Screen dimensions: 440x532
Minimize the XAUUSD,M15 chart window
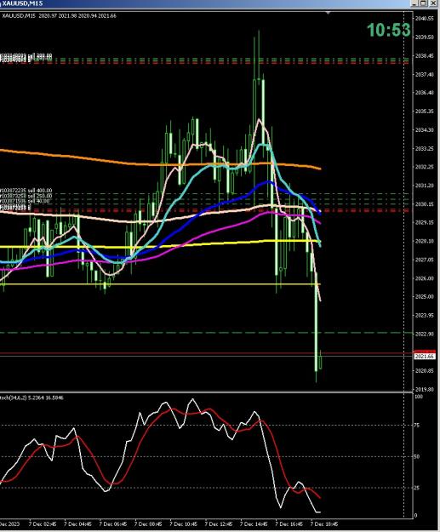click(414, 3)
